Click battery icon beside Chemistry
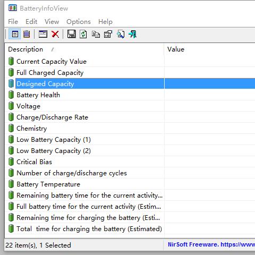Screen dimensions: 255x255 point(11,128)
